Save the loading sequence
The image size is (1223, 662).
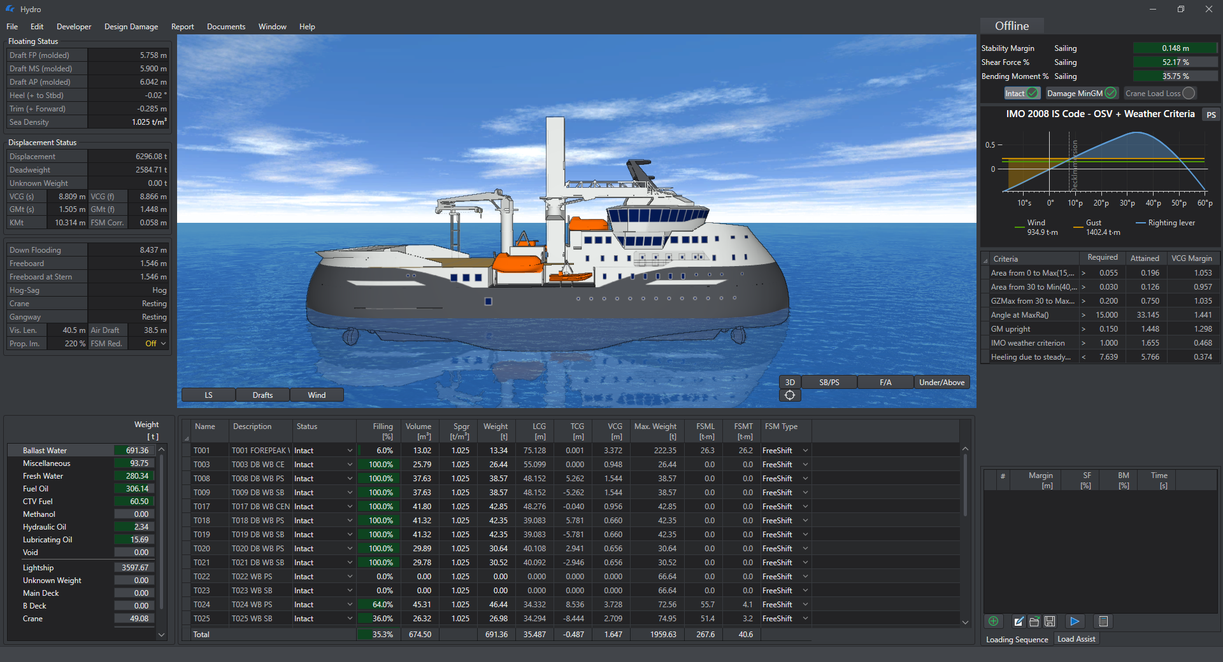[x=1050, y=622]
